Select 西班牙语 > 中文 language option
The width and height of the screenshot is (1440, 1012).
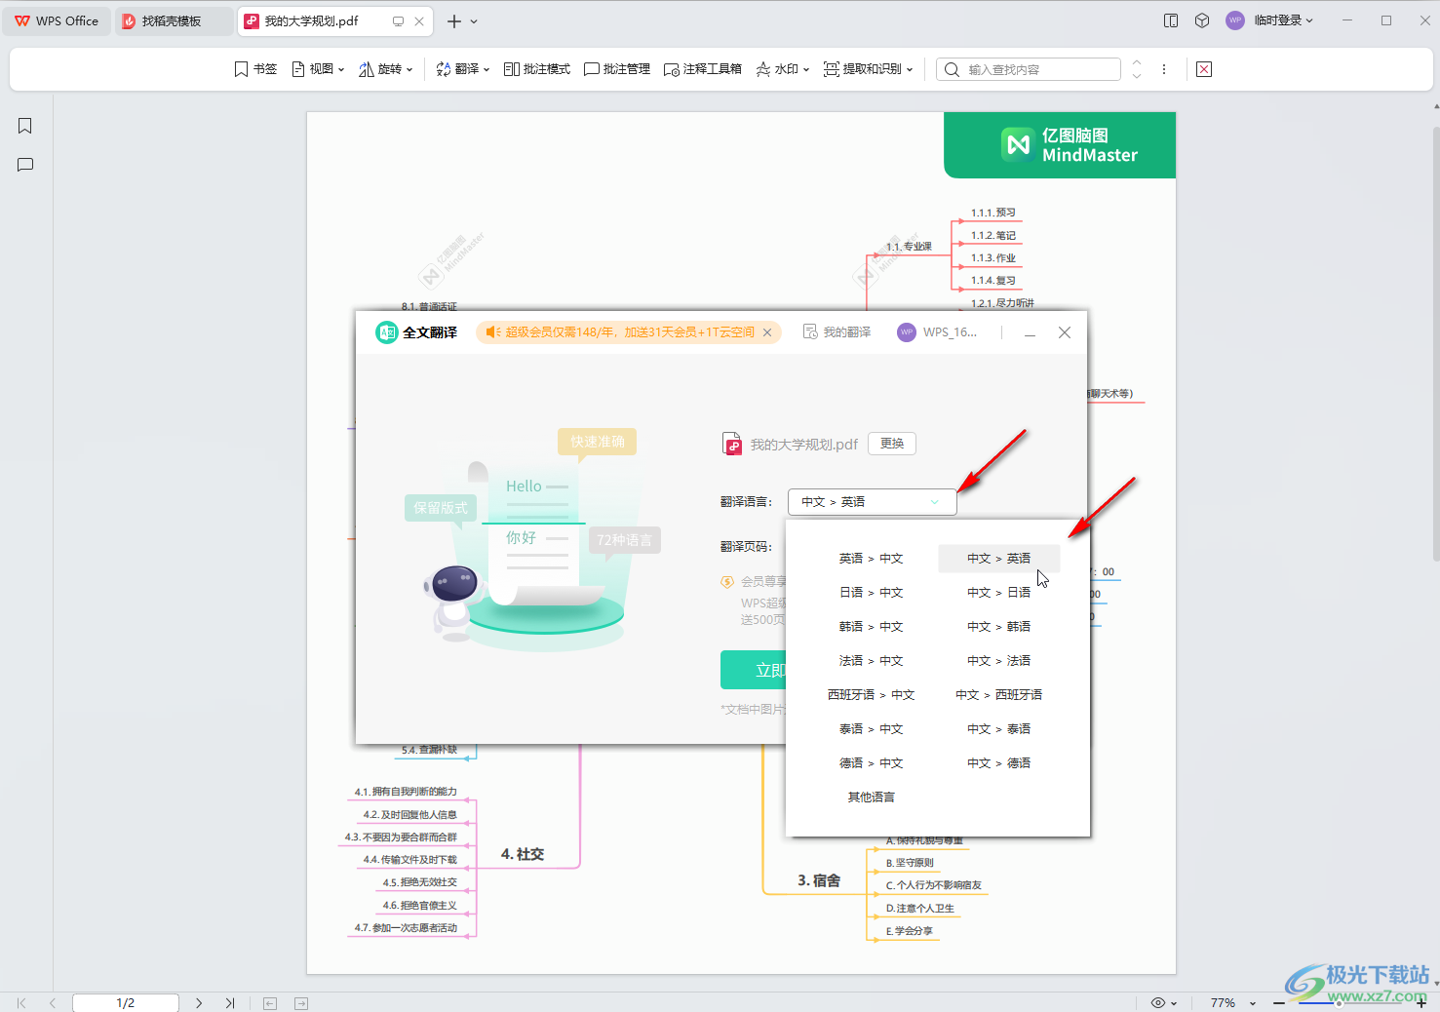pos(871,695)
